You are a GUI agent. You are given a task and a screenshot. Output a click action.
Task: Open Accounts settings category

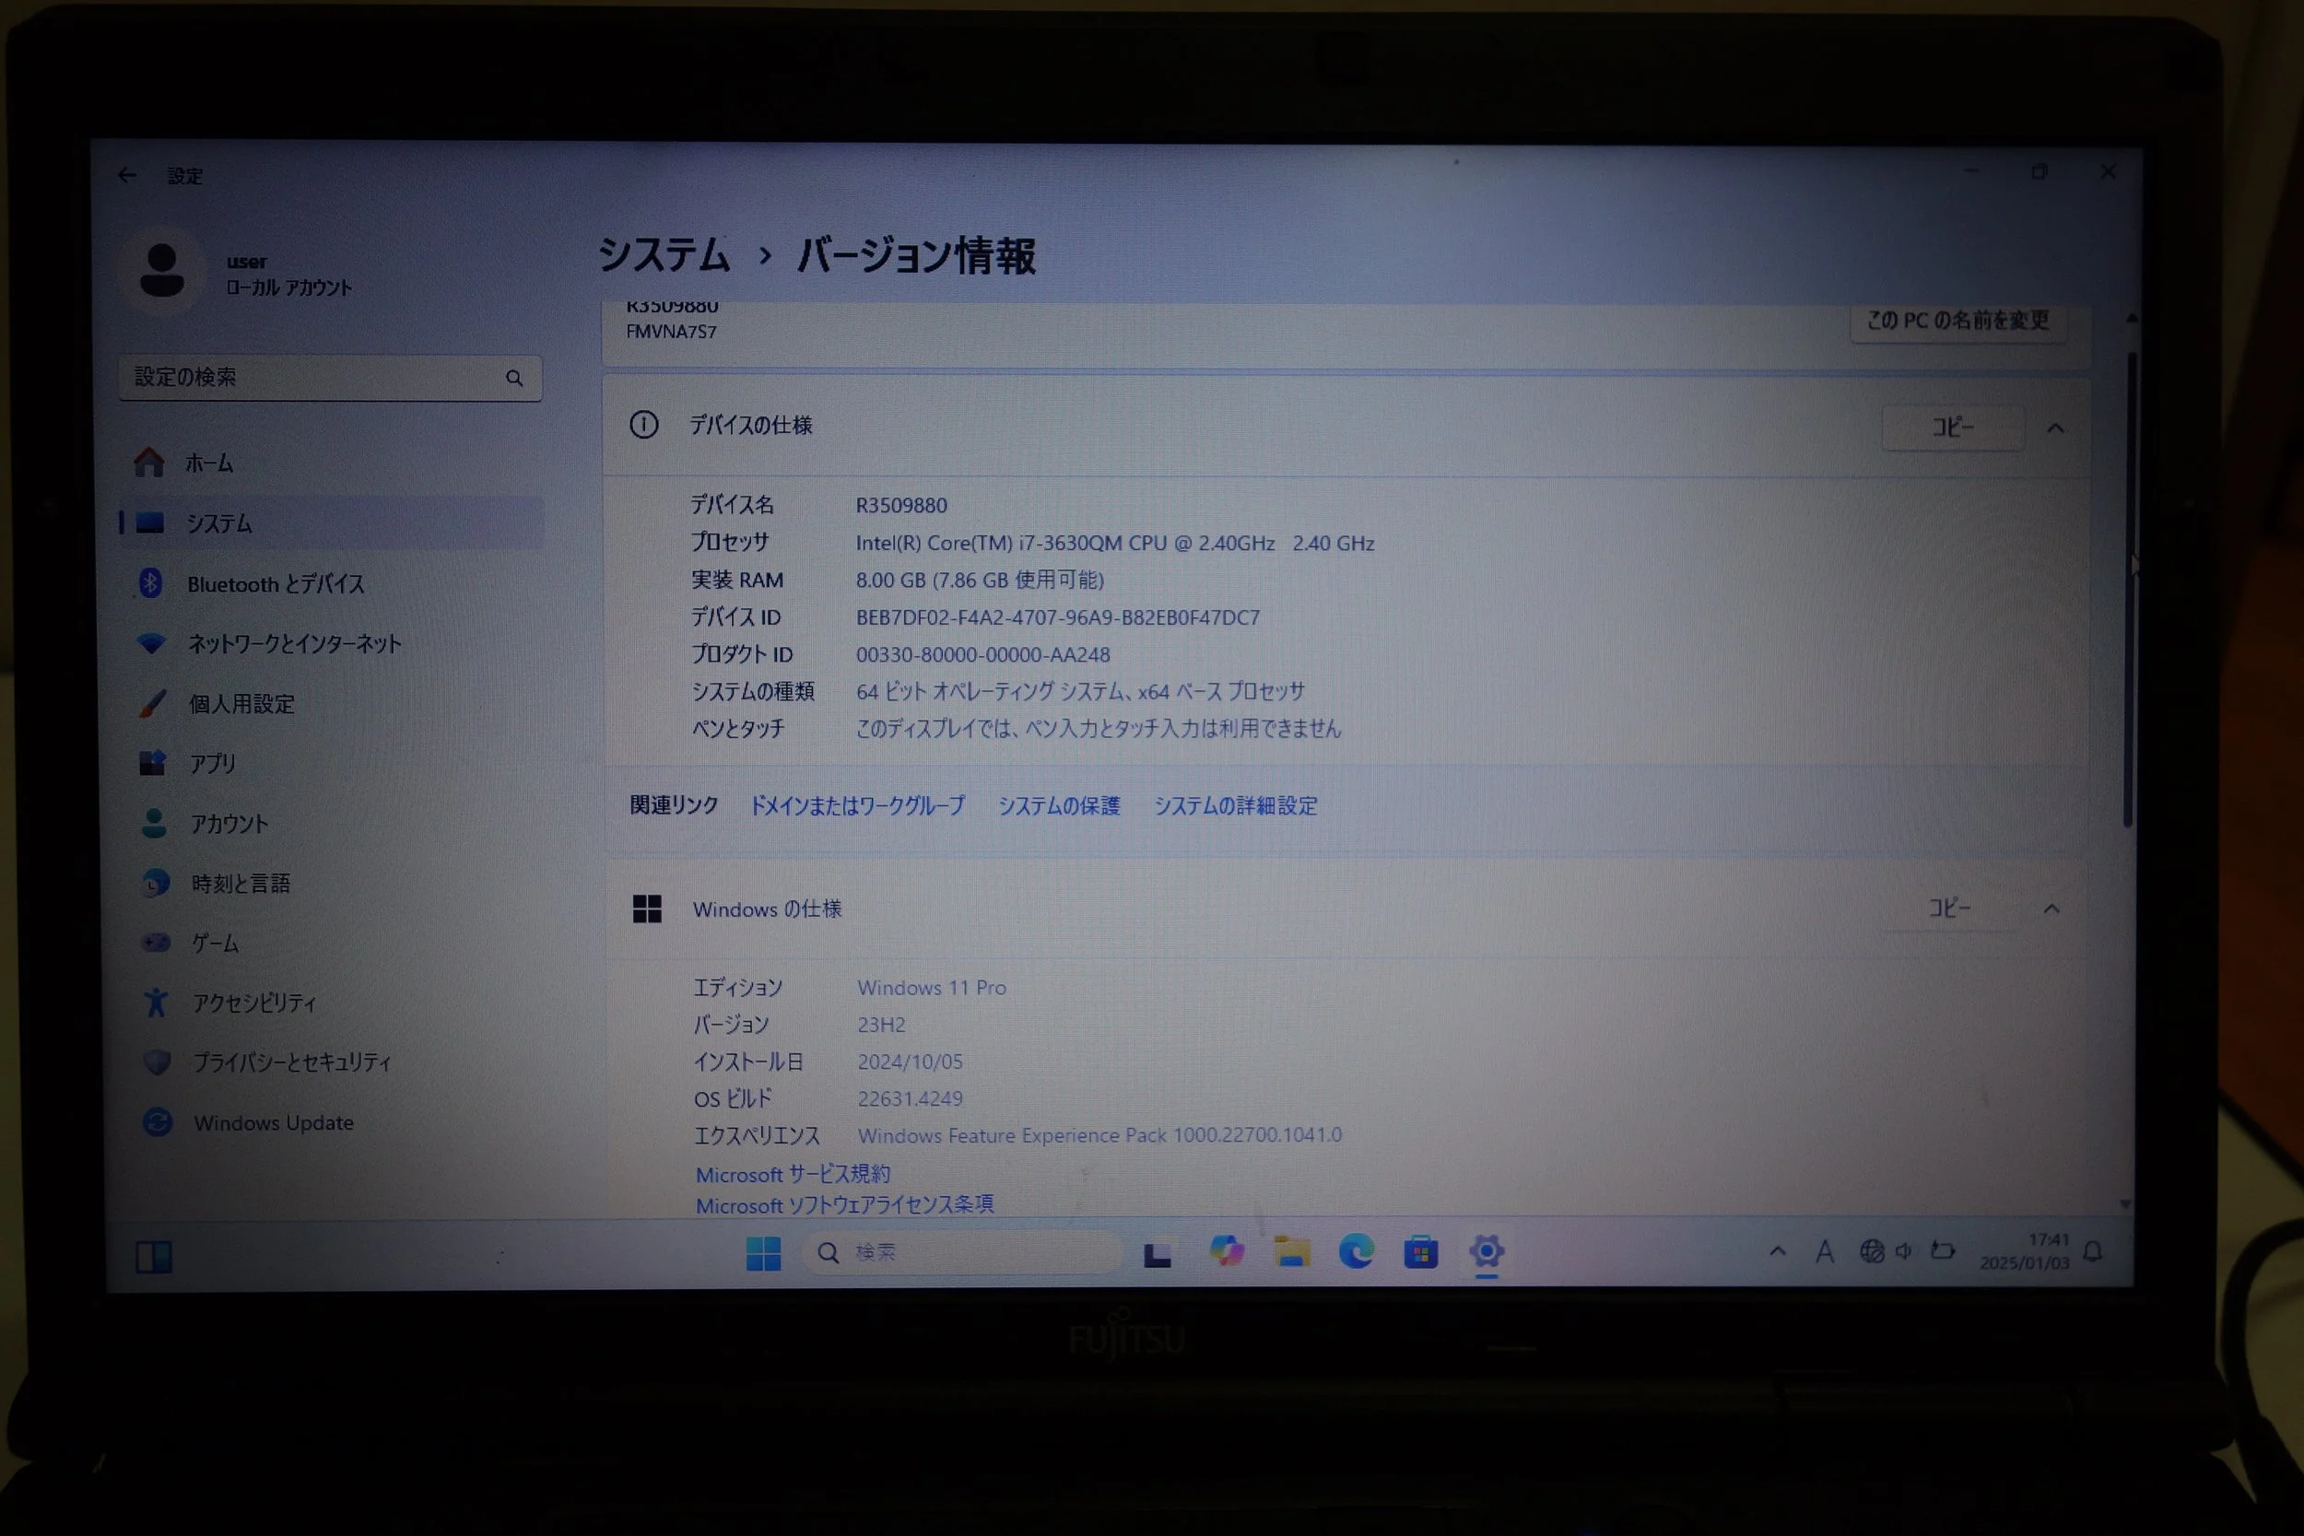229,824
